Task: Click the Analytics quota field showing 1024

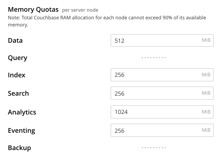Action: coord(155,112)
